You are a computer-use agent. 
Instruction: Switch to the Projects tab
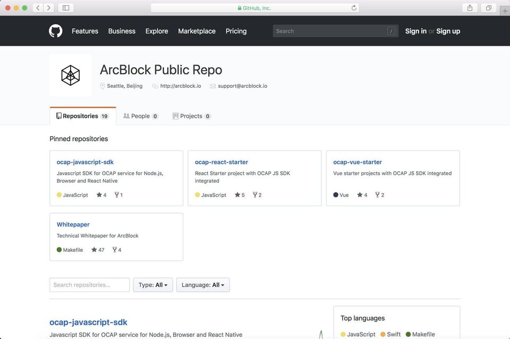point(191,116)
